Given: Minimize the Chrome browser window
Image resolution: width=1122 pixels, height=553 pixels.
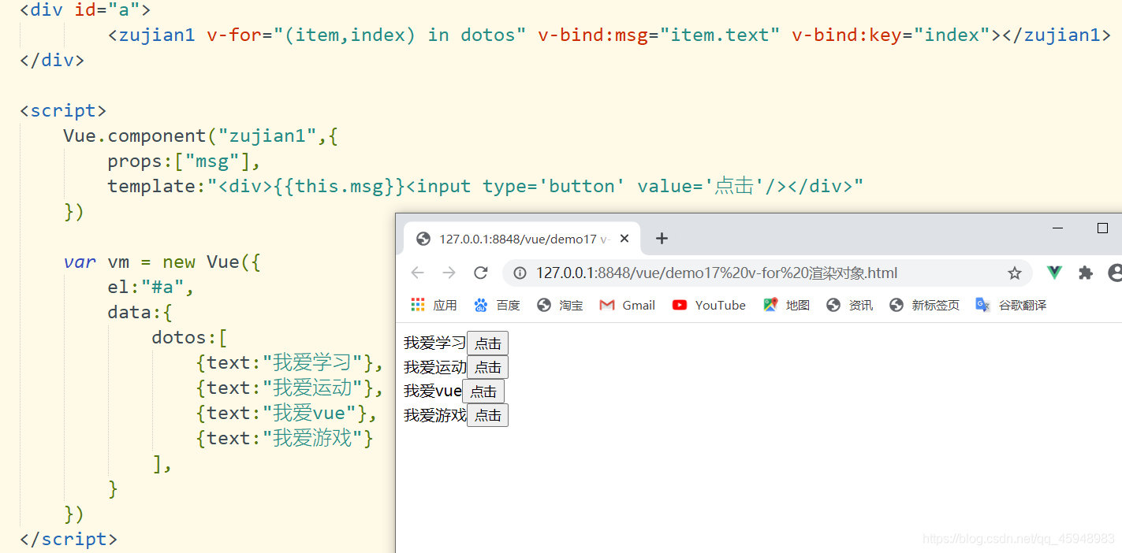Looking at the screenshot, I should (1058, 228).
